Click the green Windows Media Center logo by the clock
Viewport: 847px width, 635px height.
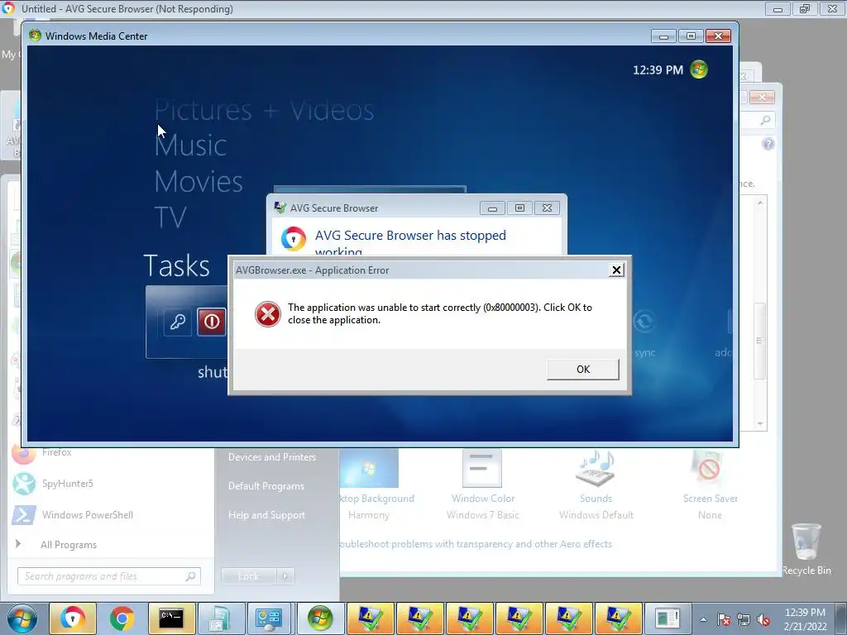pos(699,69)
